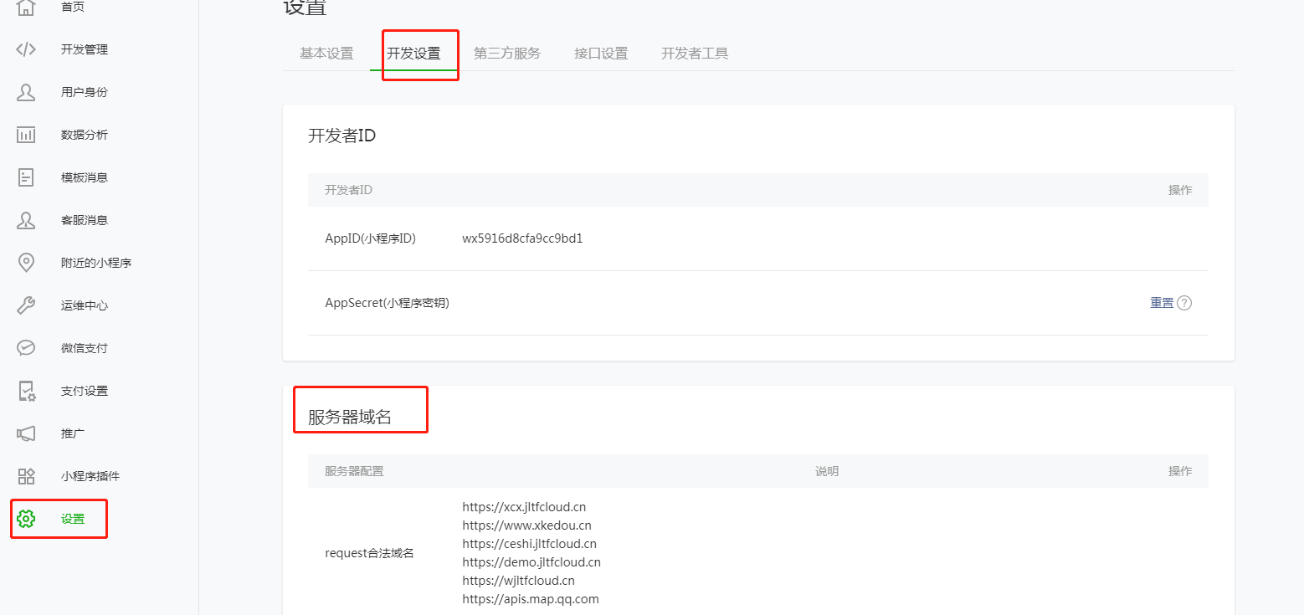
Task: Click the 小程序插件 plugin grid icon
Action: click(26, 476)
